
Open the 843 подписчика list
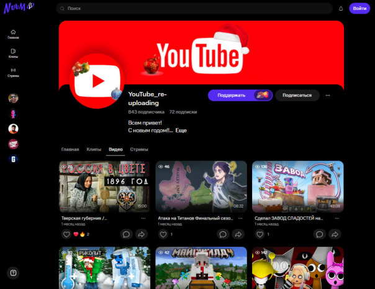tap(146, 112)
